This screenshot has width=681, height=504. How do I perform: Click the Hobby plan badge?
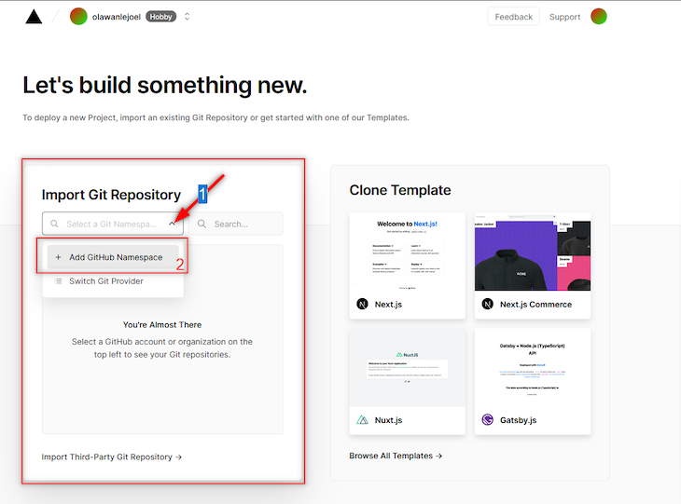click(161, 17)
